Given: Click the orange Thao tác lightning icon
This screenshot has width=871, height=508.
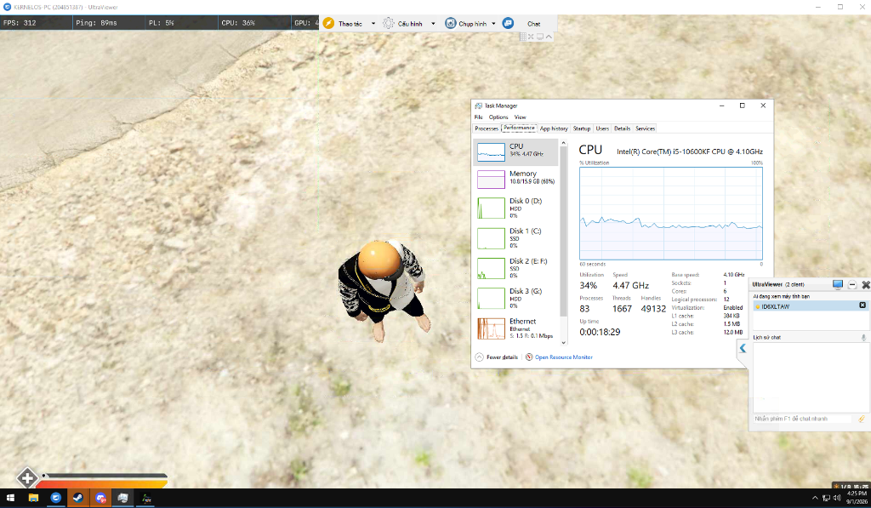Looking at the screenshot, I should coord(328,23).
